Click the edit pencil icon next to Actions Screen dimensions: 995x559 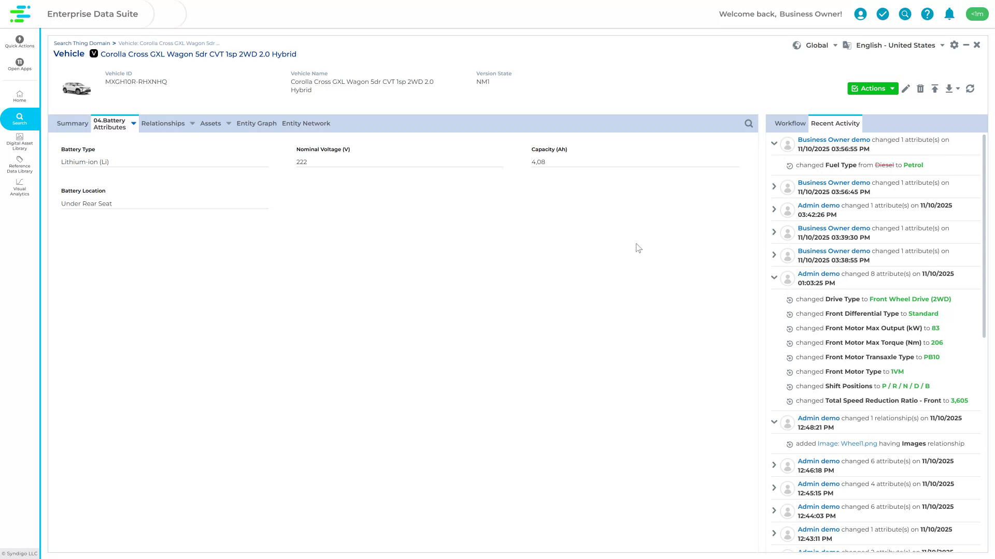click(x=906, y=89)
